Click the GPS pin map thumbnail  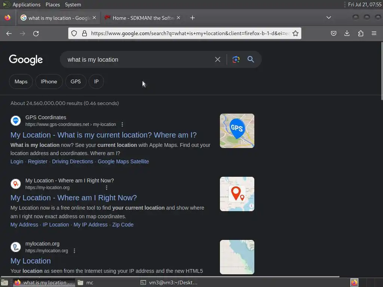237,131
